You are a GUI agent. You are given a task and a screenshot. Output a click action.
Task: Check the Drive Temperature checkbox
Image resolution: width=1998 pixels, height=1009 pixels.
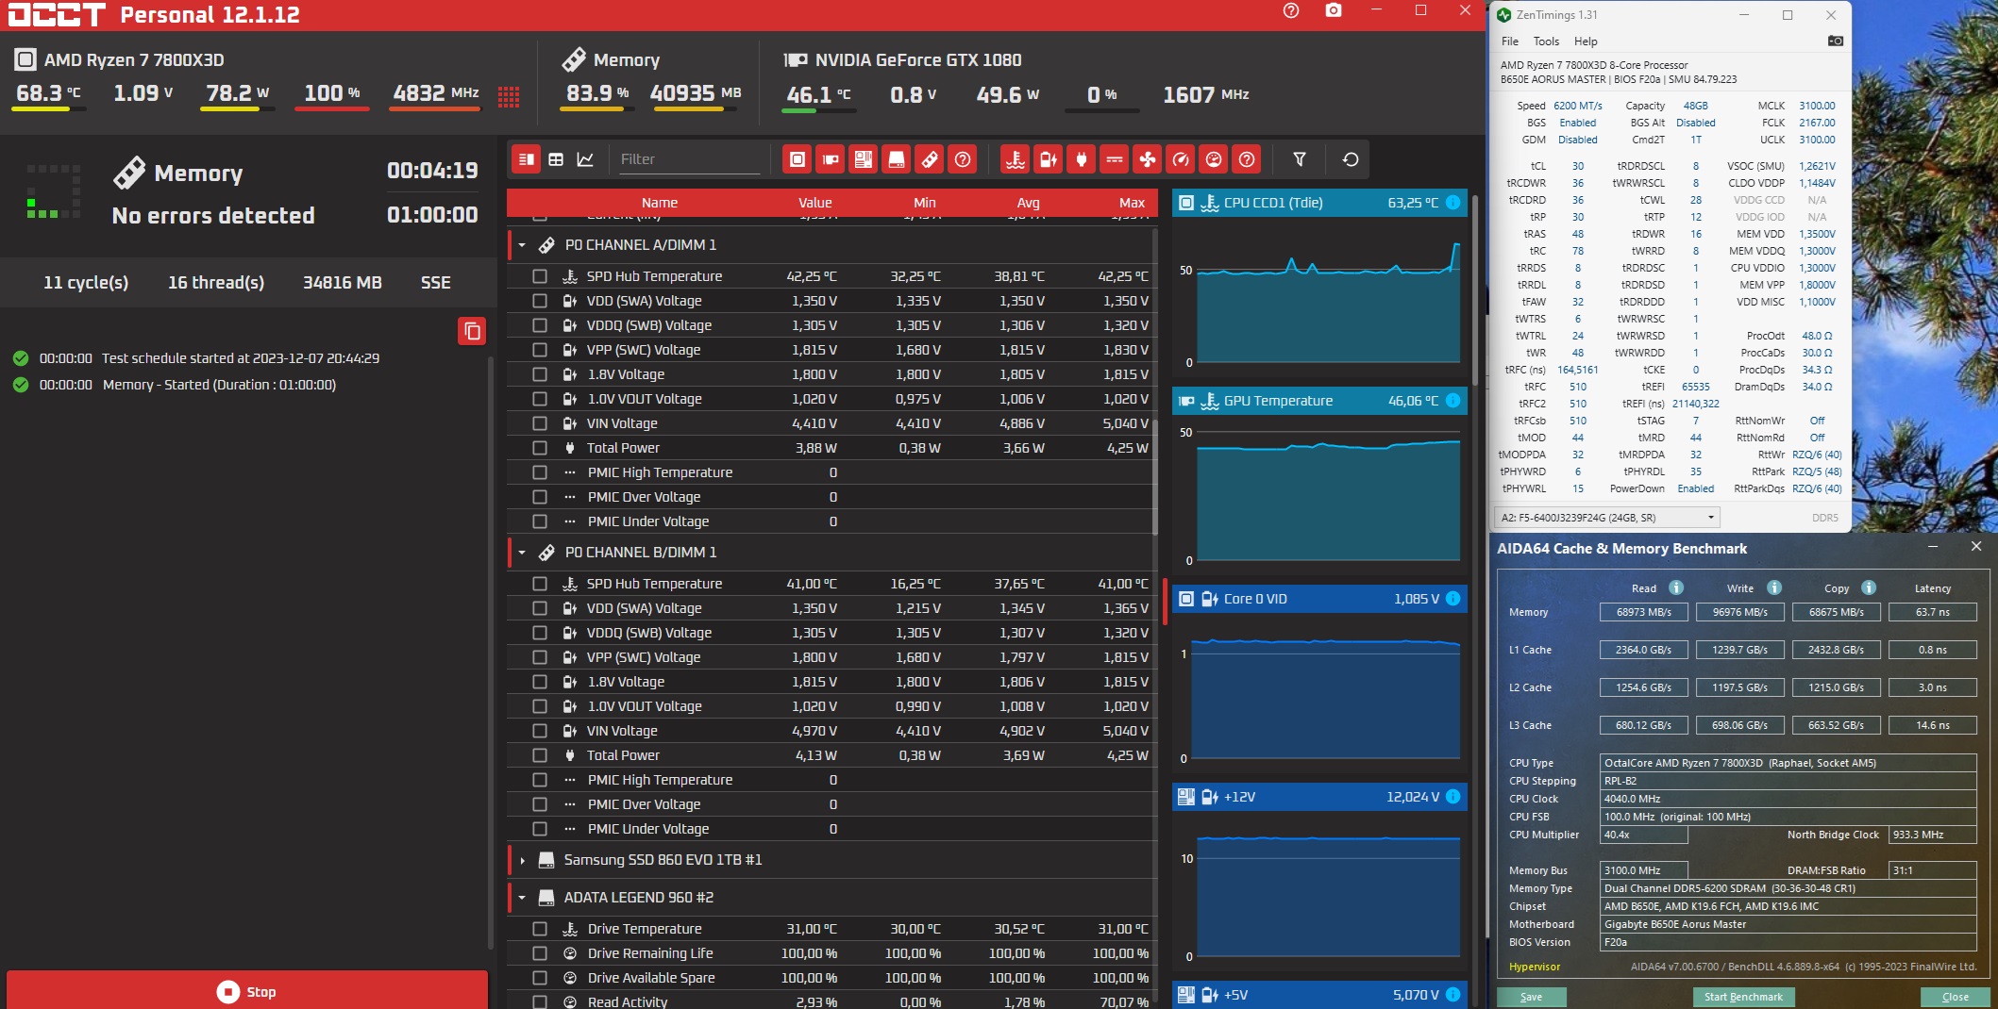(x=540, y=929)
